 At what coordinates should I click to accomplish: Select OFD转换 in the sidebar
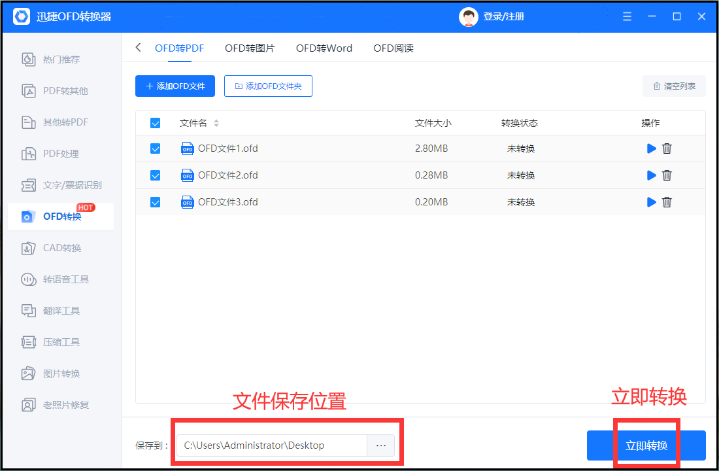click(61, 217)
